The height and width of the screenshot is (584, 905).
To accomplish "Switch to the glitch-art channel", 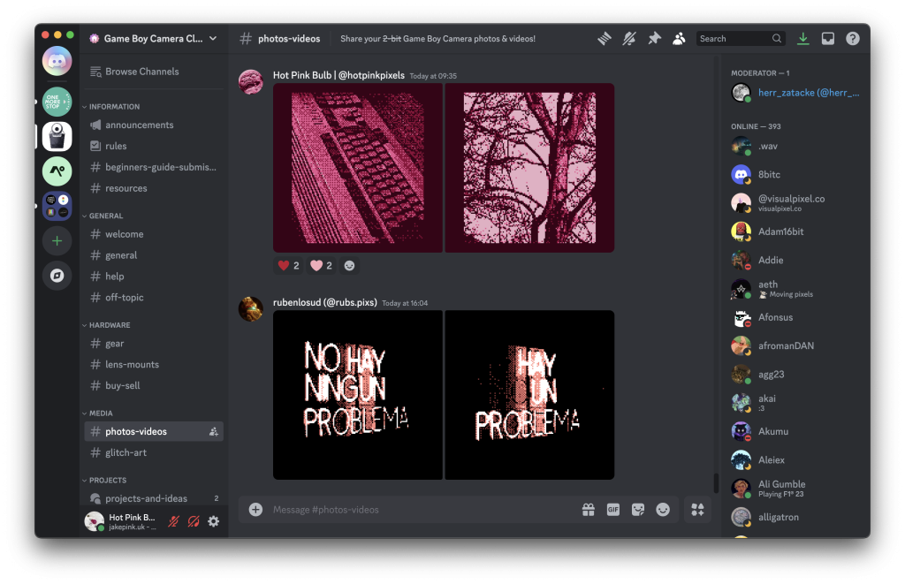I will tap(125, 452).
